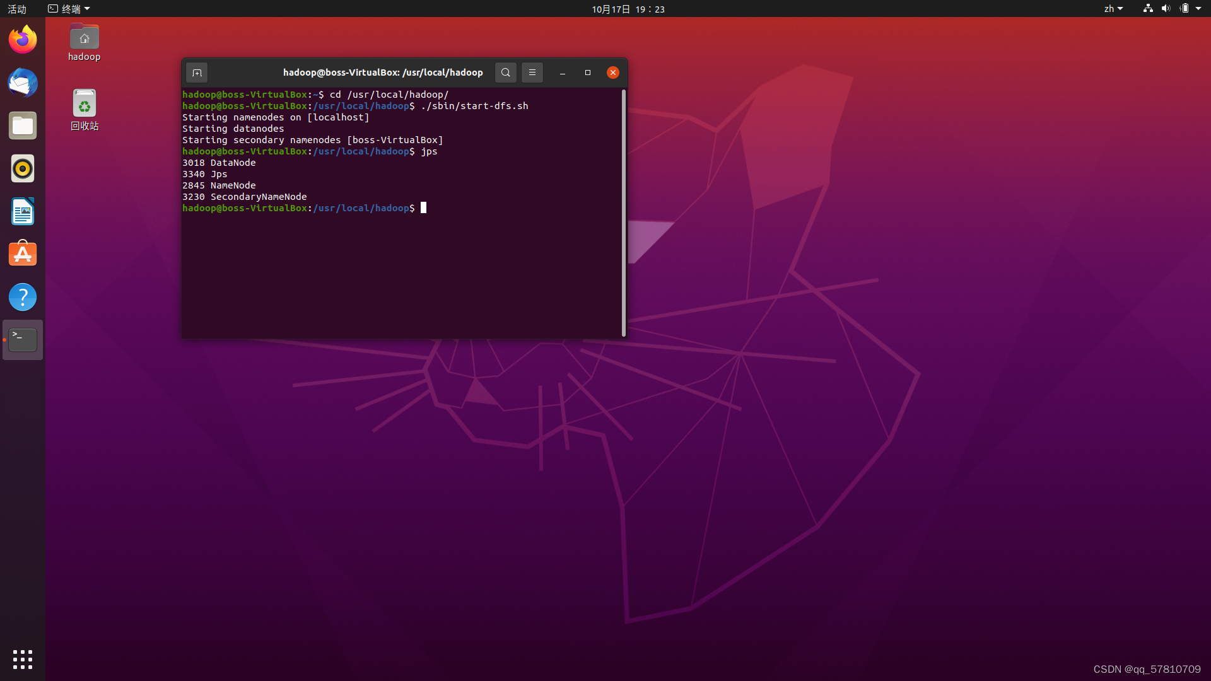
Task: Click the terminal vertical scrollbar
Action: pyautogui.click(x=624, y=212)
